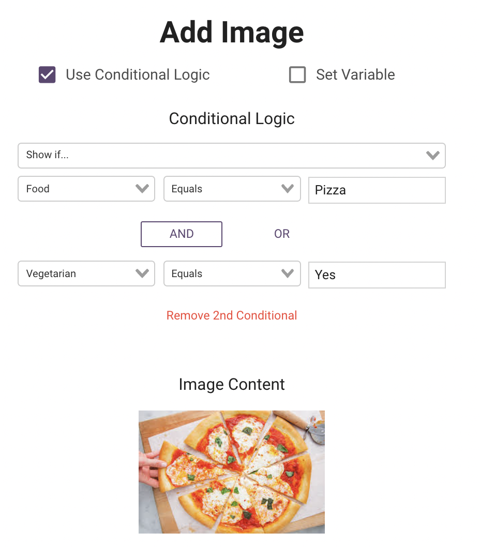This screenshot has width=480, height=547.
Task: Click the Remove 2nd Conditional link
Action: coord(232,315)
